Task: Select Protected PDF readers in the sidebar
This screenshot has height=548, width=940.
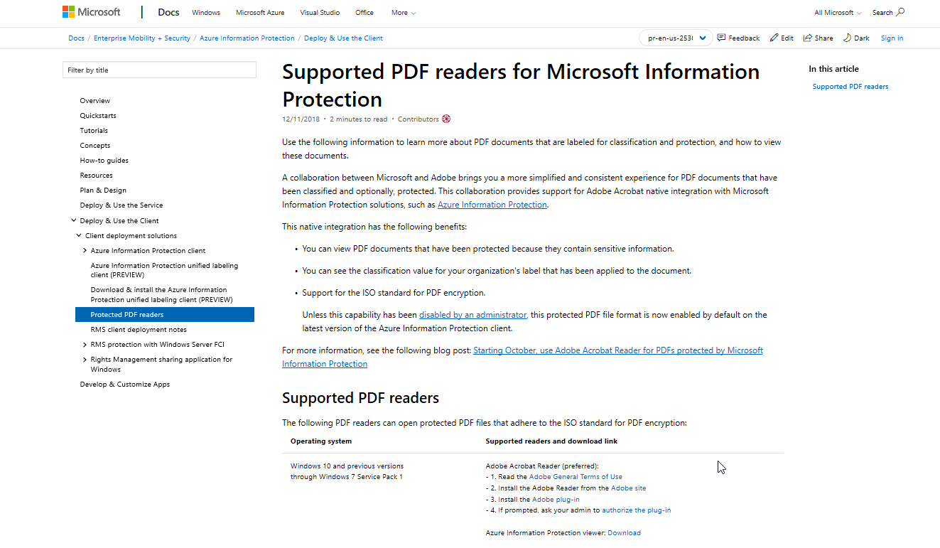Action: (128, 314)
